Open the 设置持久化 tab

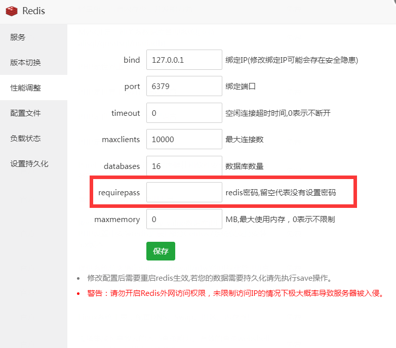[29, 163]
